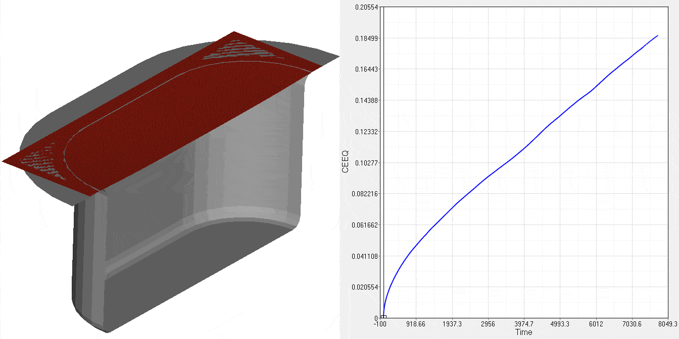
Task: Click the y-axis value 0.041108
Action: tap(365, 256)
